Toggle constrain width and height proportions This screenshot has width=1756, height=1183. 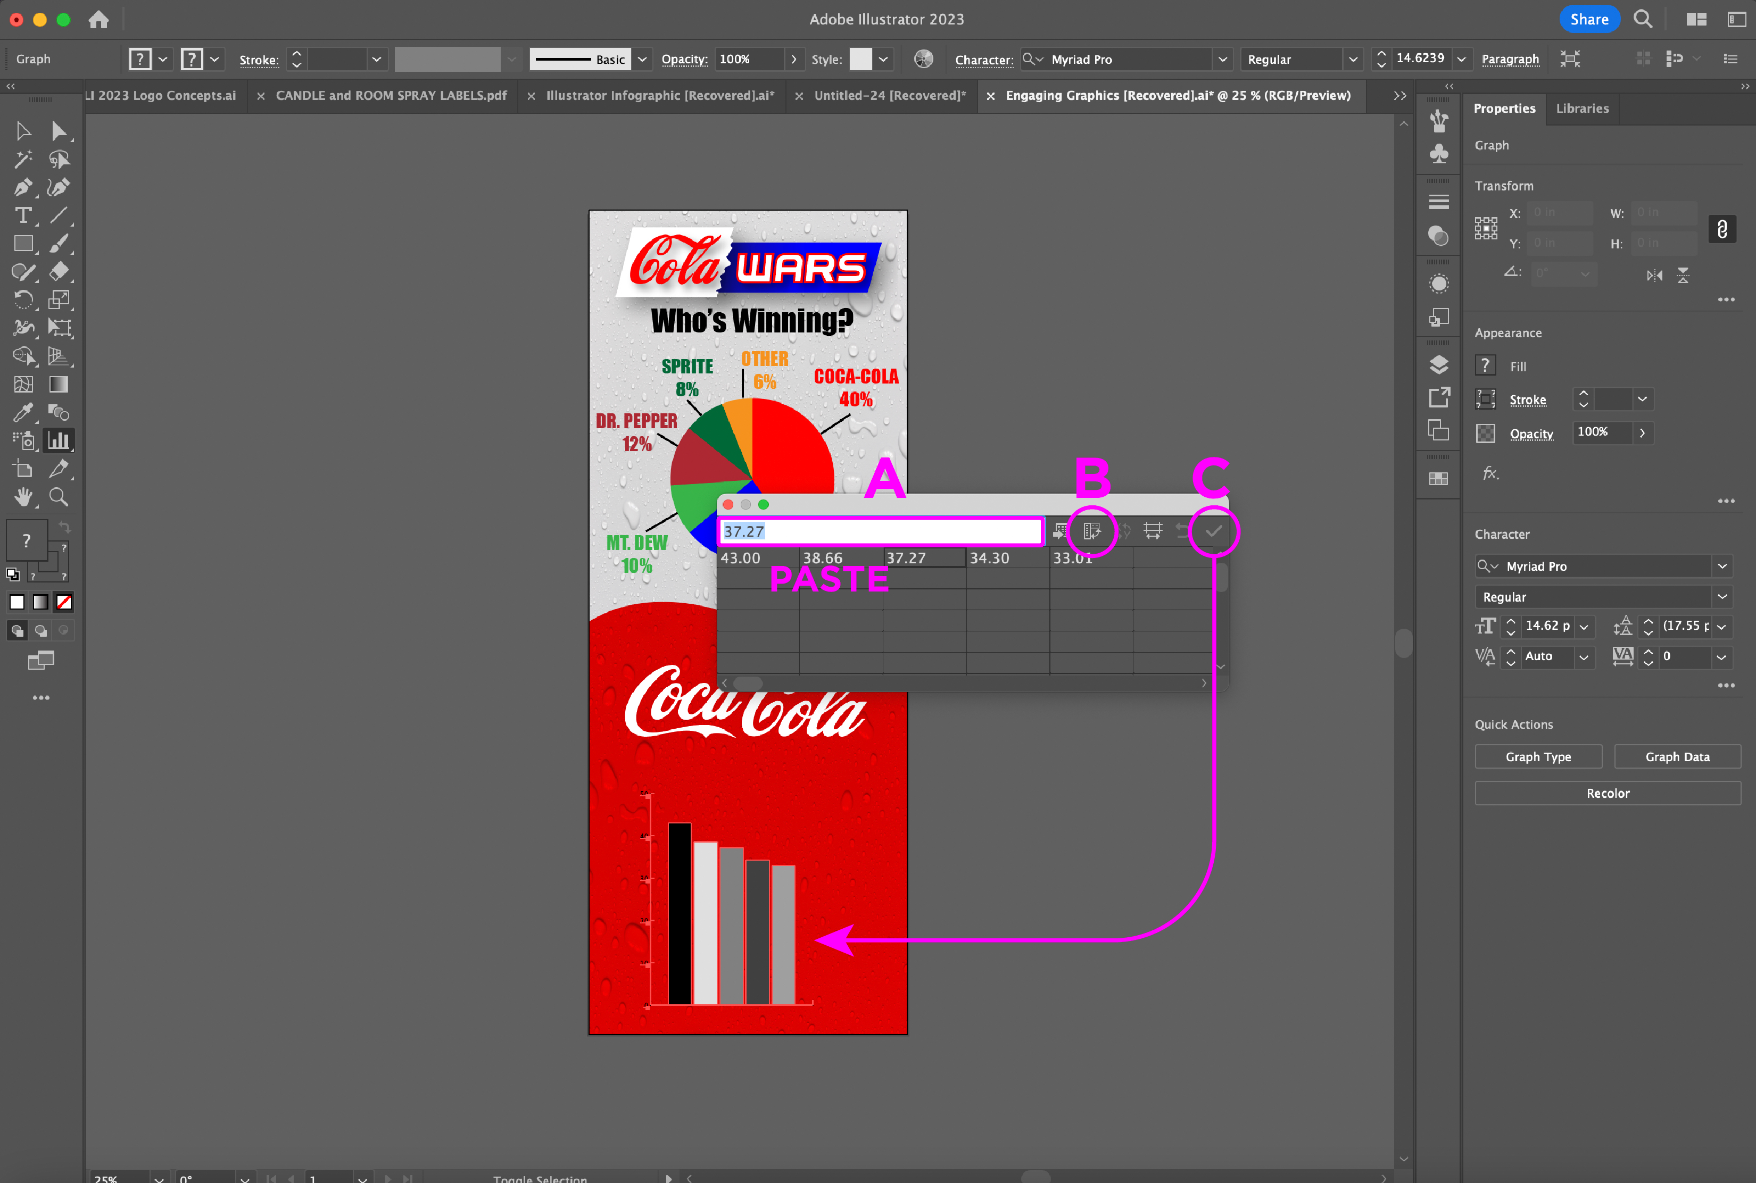coord(1721,229)
